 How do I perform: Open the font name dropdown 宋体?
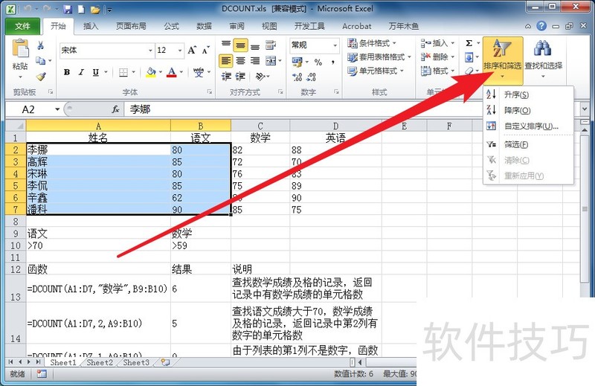150,50
